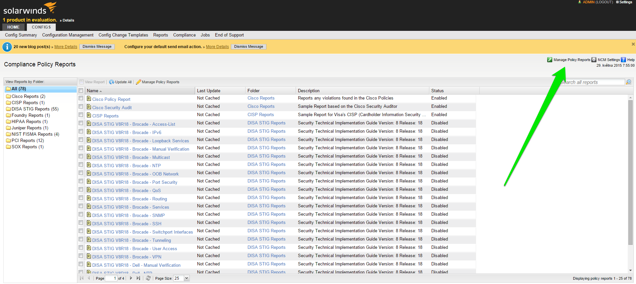The image size is (636, 284).
Task: Check the CISP Reports row checkbox
Action: coord(81,115)
